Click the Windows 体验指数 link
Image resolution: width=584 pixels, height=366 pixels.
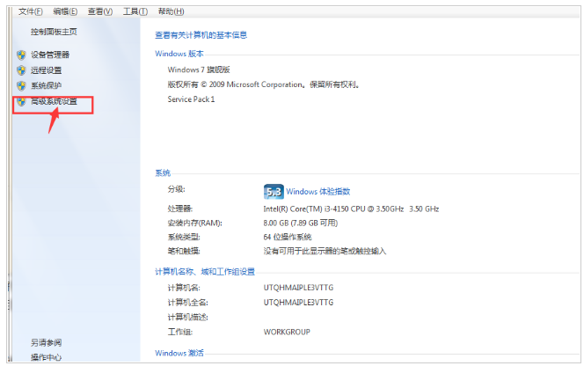coord(318,192)
